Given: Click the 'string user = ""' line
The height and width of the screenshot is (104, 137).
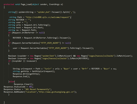Looking at the screenshot, I should (18, 22).
